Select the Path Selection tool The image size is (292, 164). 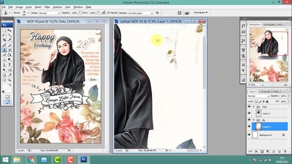(x=4, y=70)
